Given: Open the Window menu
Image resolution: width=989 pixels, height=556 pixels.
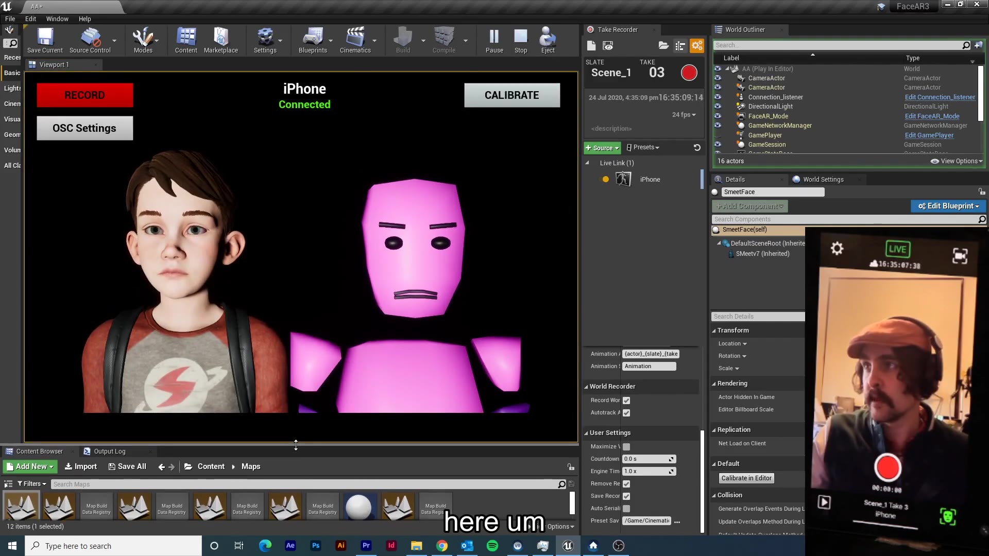Looking at the screenshot, I should click(x=57, y=19).
